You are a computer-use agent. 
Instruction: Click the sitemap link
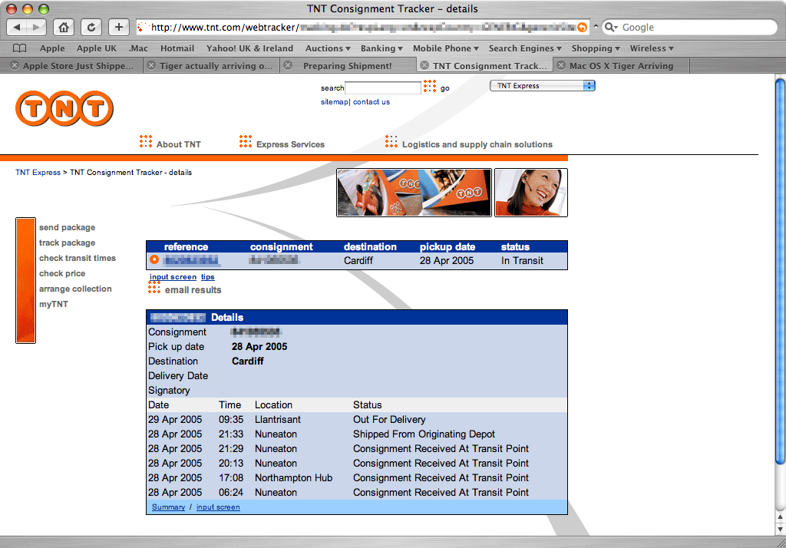point(335,102)
